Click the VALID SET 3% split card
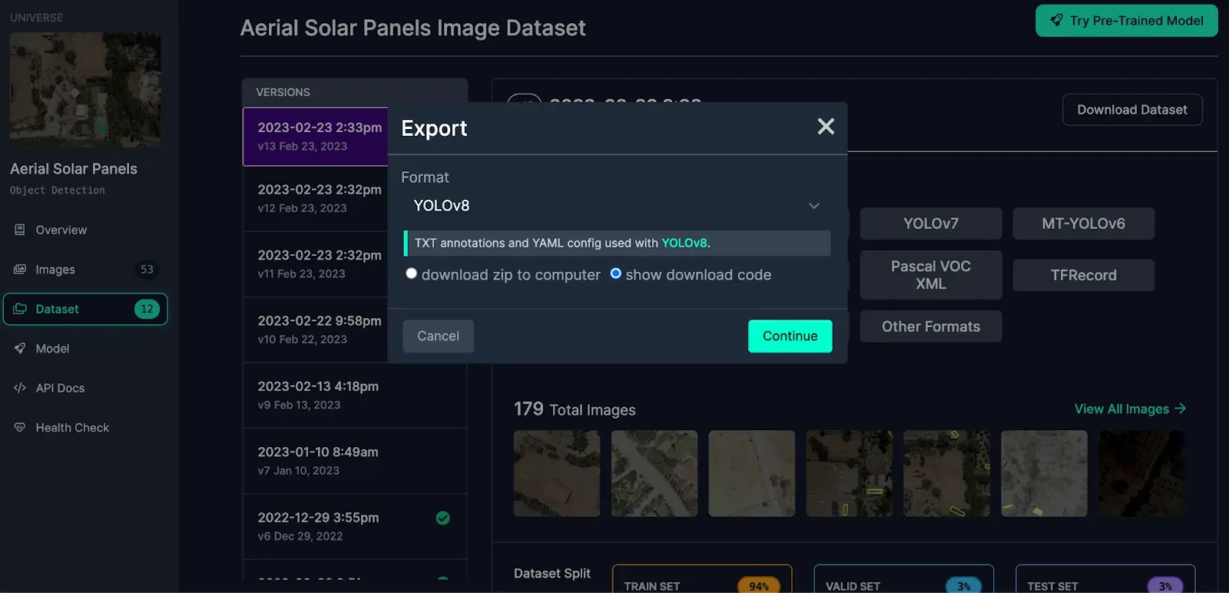1229x593 pixels. pos(903,579)
